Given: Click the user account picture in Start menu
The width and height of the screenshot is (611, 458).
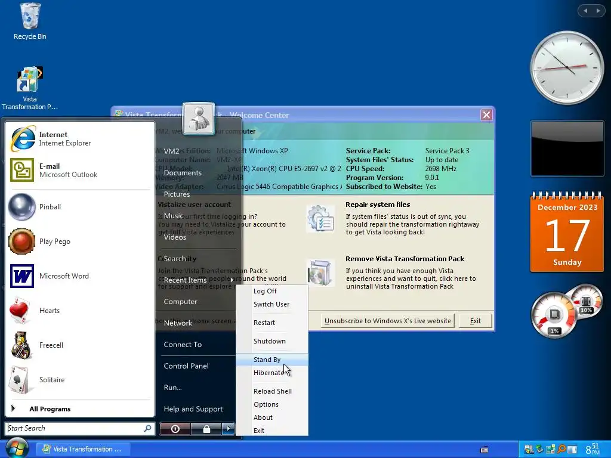Looking at the screenshot, I should click(199, 119).
